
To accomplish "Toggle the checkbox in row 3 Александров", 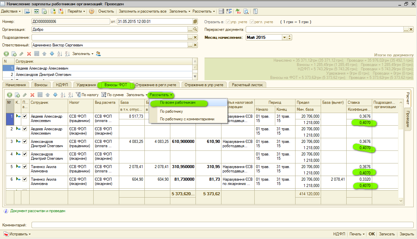I will point(25,142).
